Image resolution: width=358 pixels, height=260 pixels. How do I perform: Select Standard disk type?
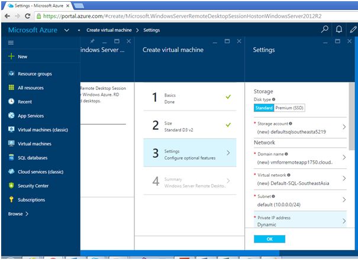pos(264,108)
